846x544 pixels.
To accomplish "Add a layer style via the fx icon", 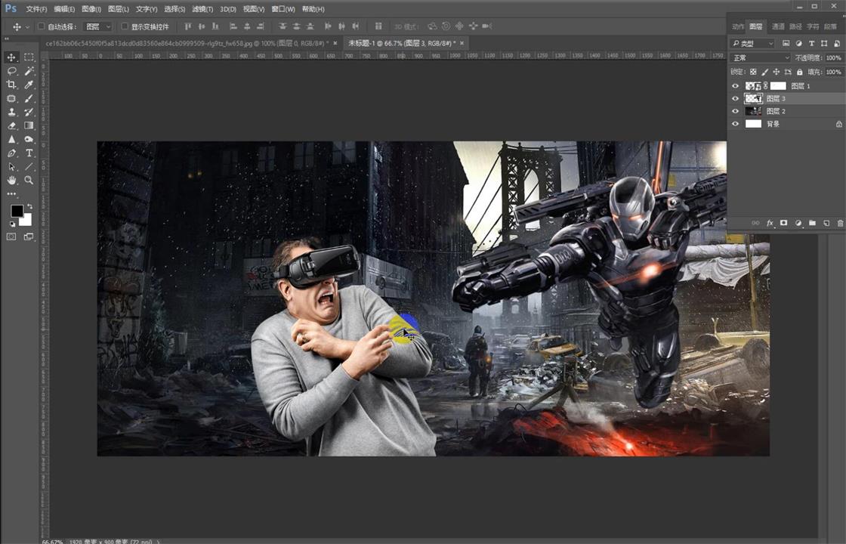I will click(770, 223).
